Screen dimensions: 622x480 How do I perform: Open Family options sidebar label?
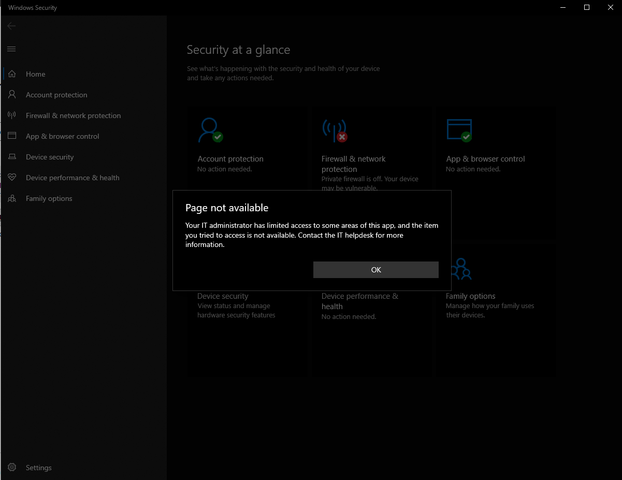point(49,198)
